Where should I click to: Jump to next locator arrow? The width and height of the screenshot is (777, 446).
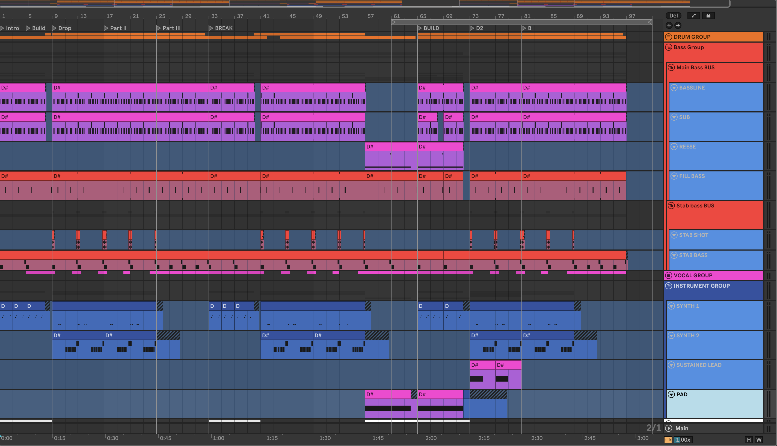click(x=678, y=25)
